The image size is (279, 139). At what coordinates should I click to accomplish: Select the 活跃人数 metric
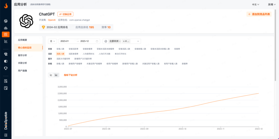(x=60, y=54)
